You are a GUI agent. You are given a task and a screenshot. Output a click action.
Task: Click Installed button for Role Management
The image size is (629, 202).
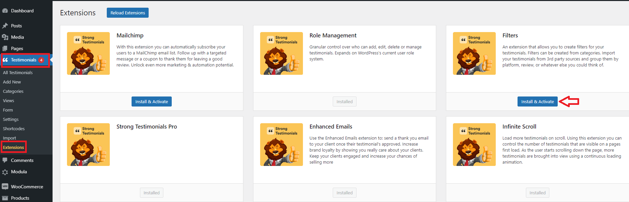pos(344,102)
